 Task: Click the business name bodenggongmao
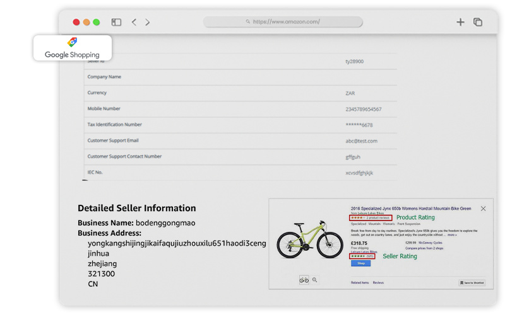click(x=165, y=223)
